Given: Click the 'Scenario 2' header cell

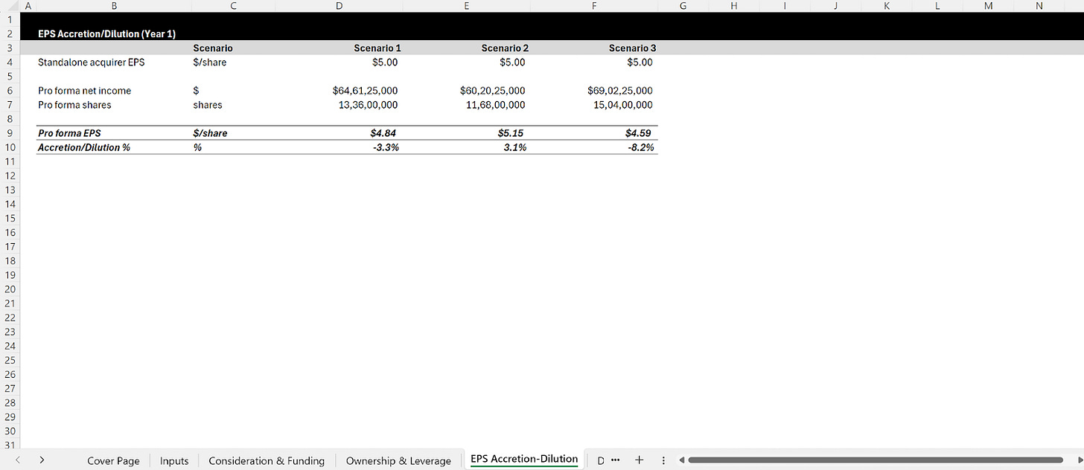Looking at the screenshot, I should (x=505, y=48).
